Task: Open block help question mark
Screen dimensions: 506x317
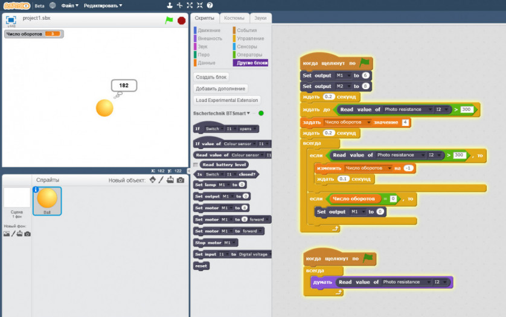Action: (210, 5)
